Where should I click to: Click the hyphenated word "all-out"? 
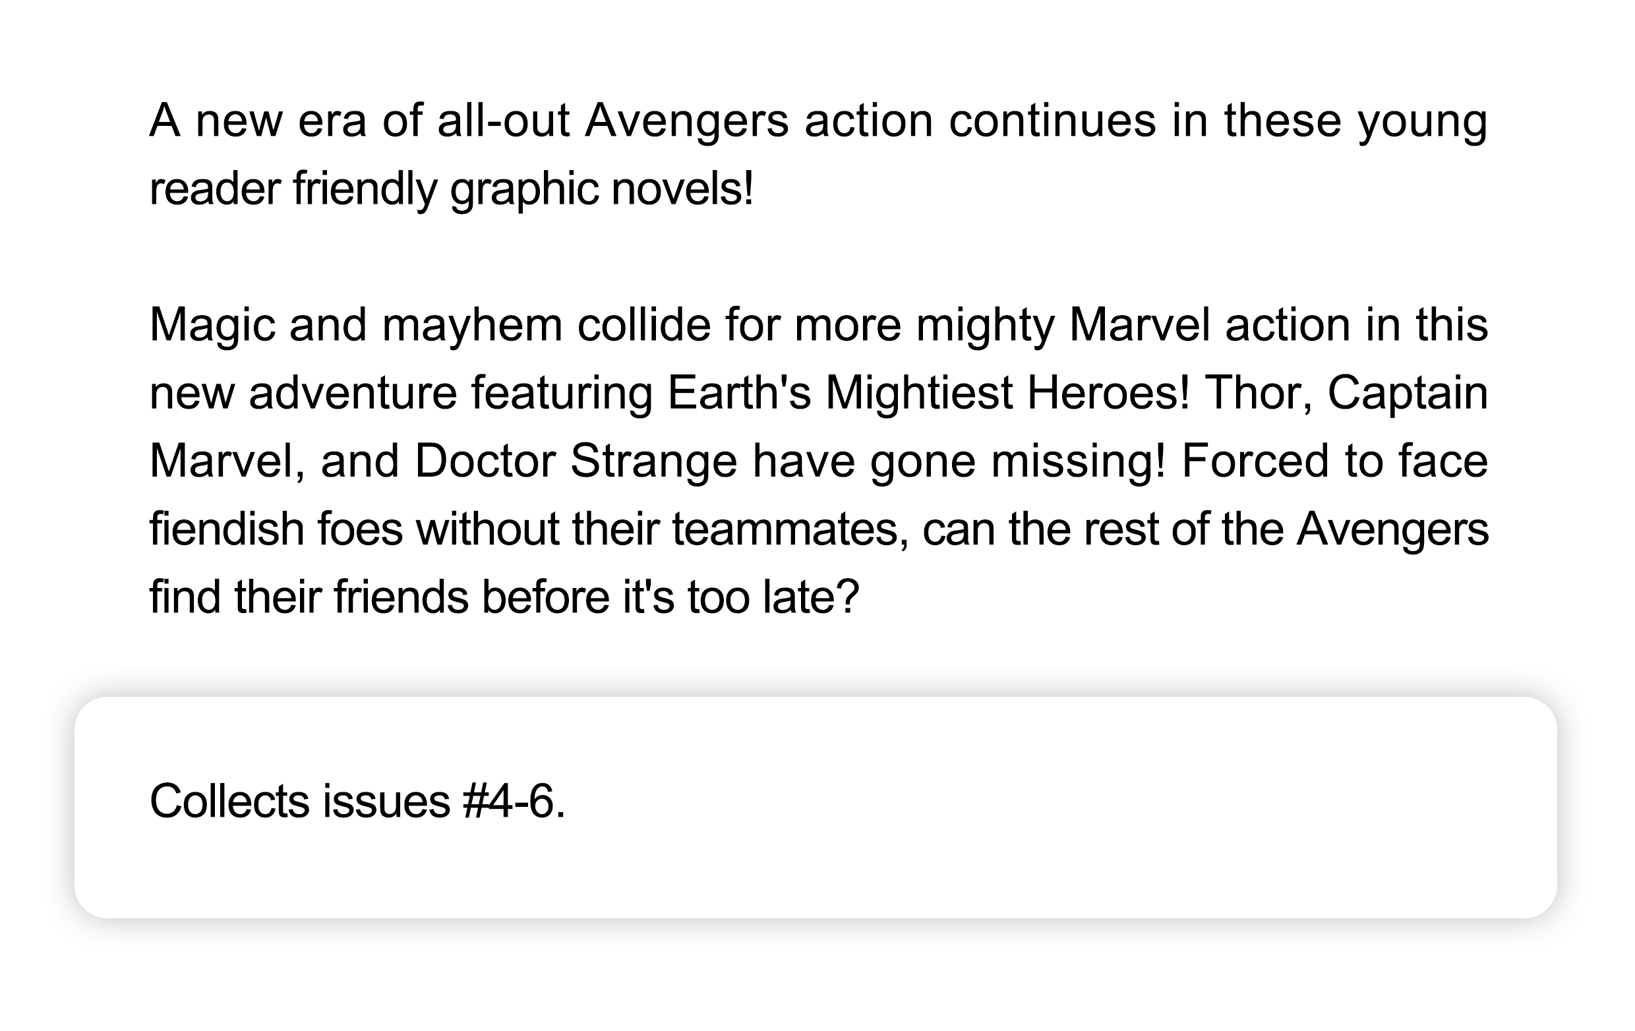(503, 121)
